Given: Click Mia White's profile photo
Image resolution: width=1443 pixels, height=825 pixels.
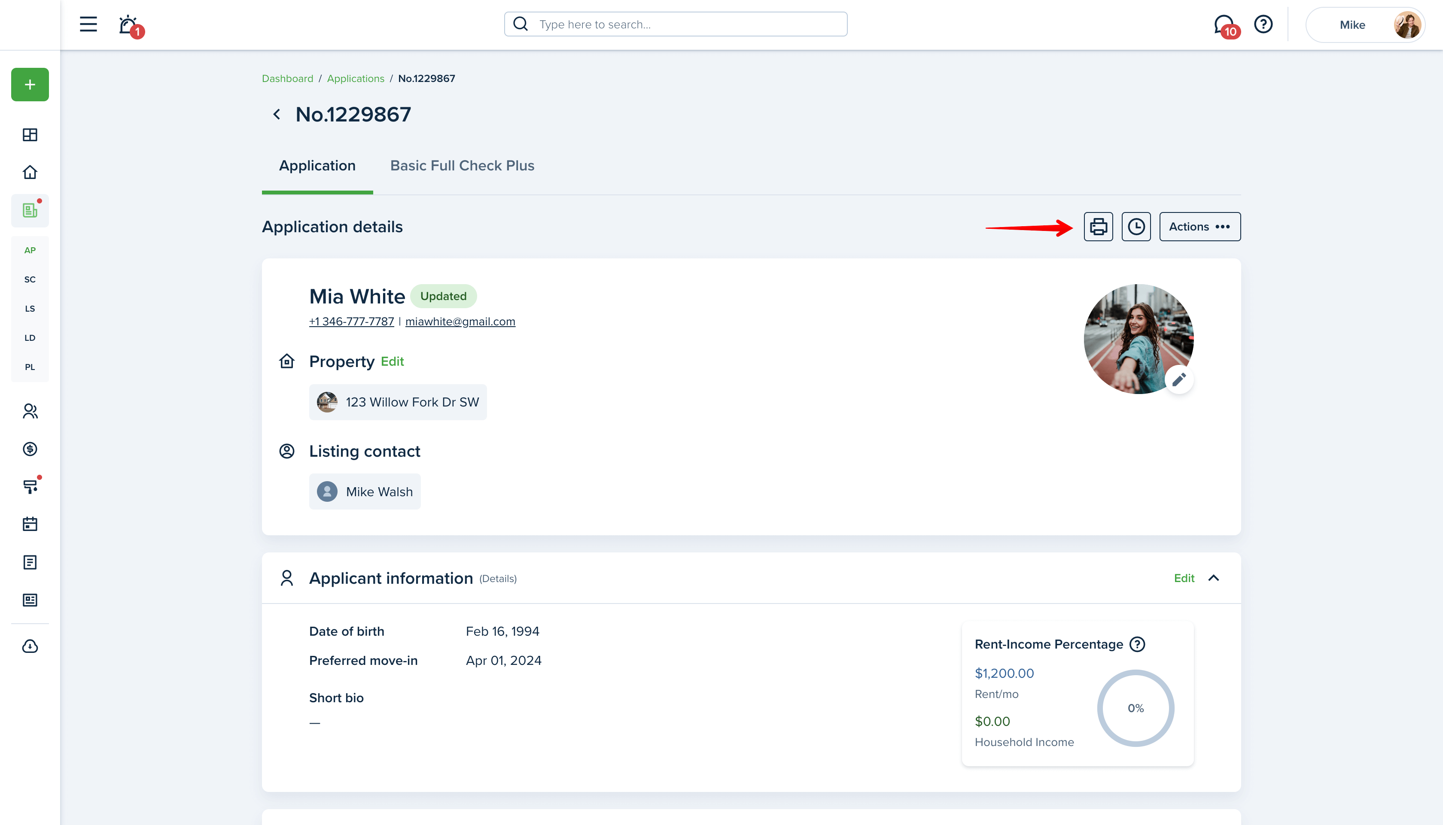Looking at the screenshot, I should point(1139,339).
